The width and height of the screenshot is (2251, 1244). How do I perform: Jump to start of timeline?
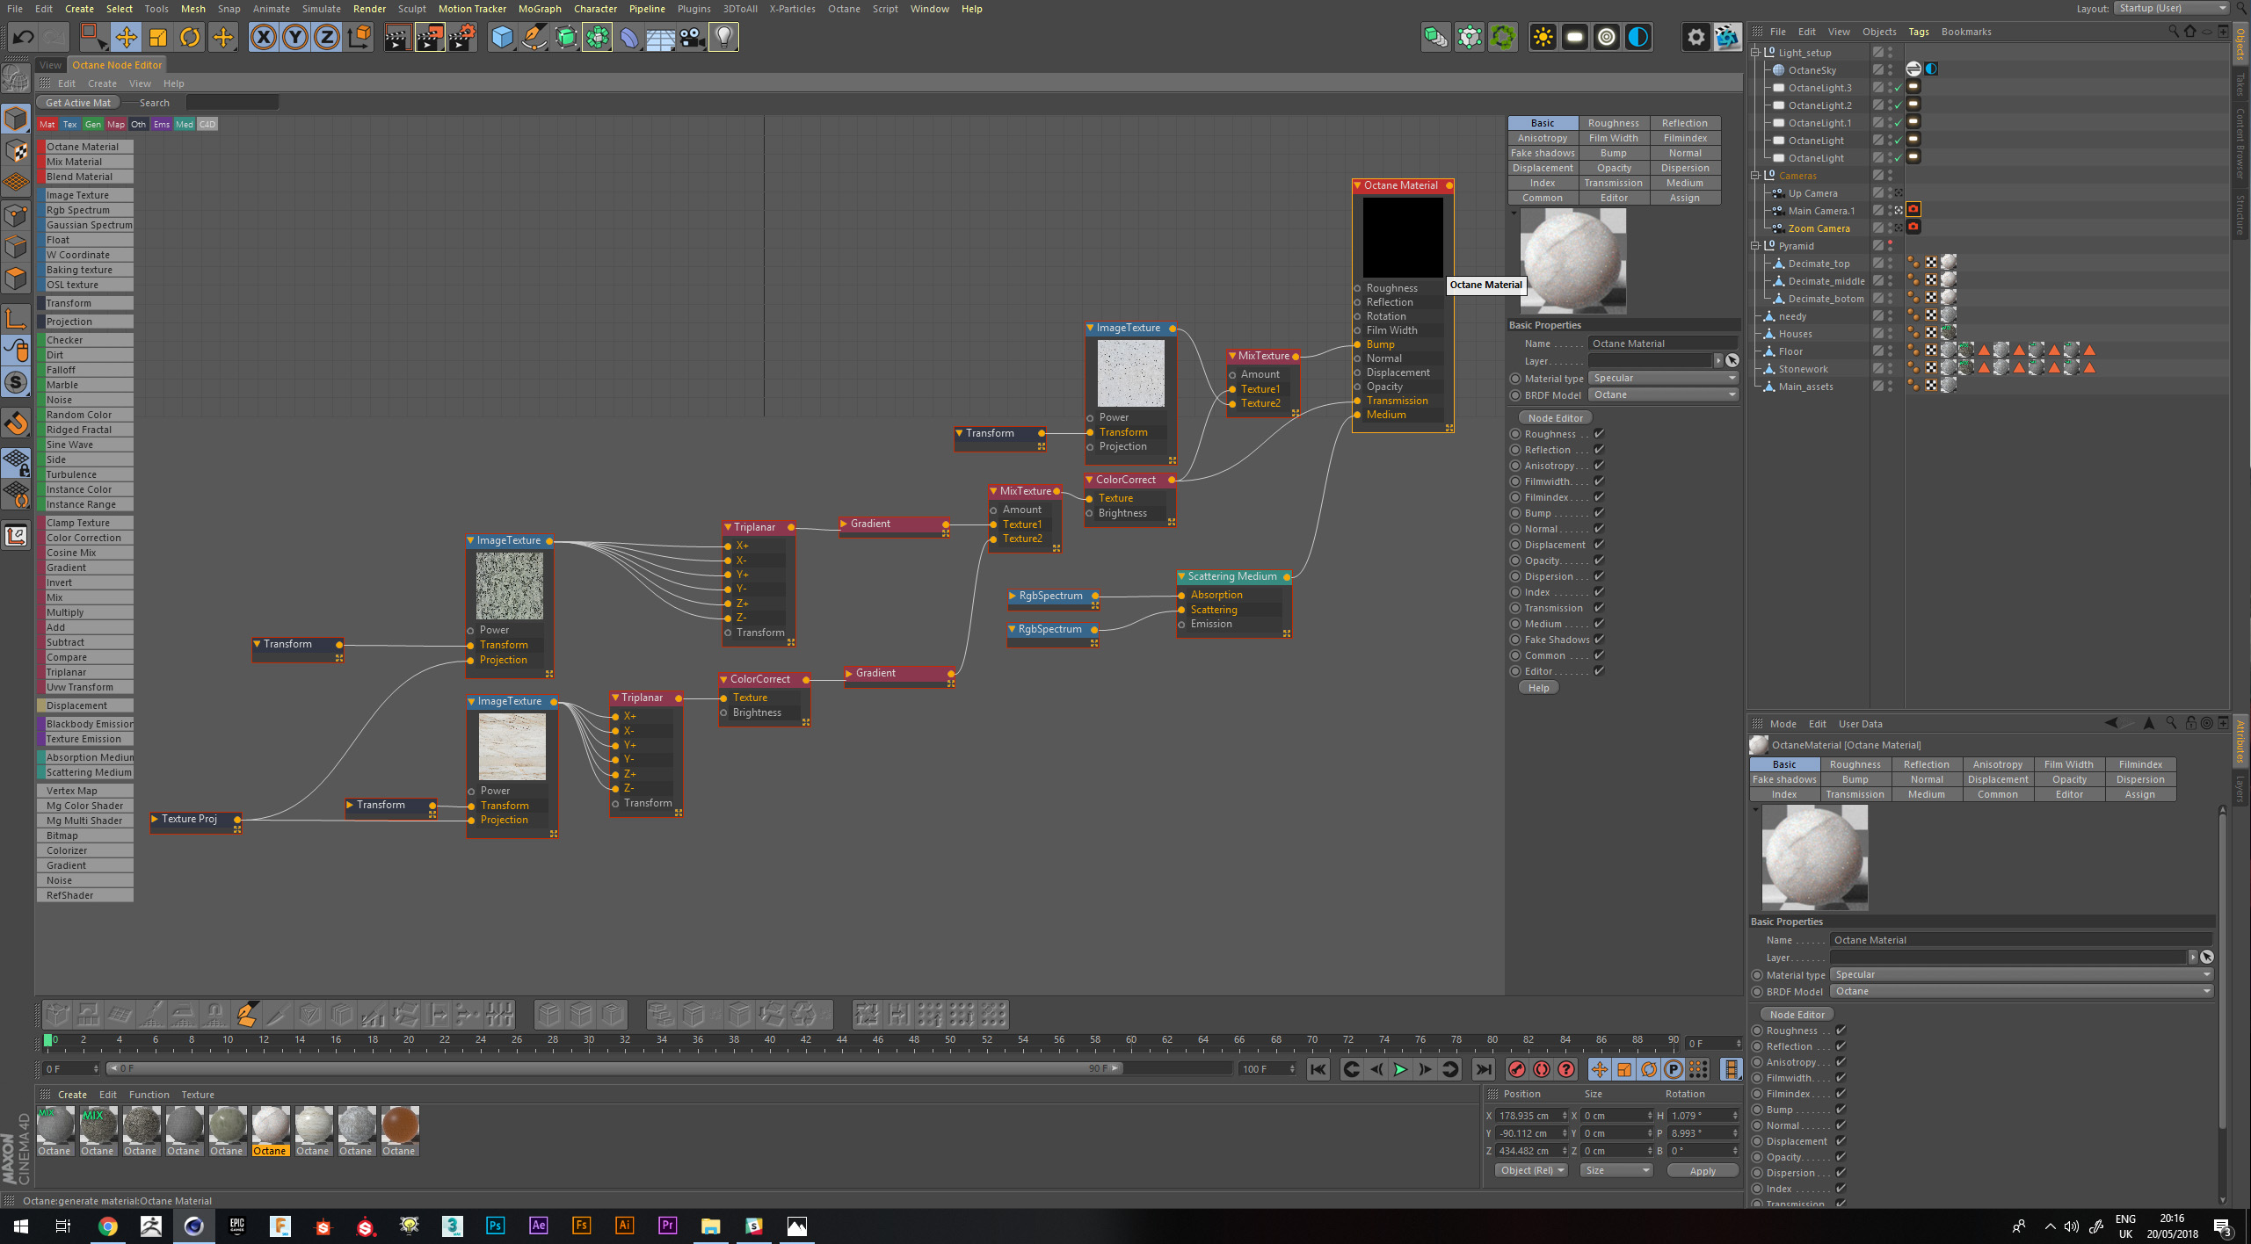pyautogui.click(x=1318, y=1069)
